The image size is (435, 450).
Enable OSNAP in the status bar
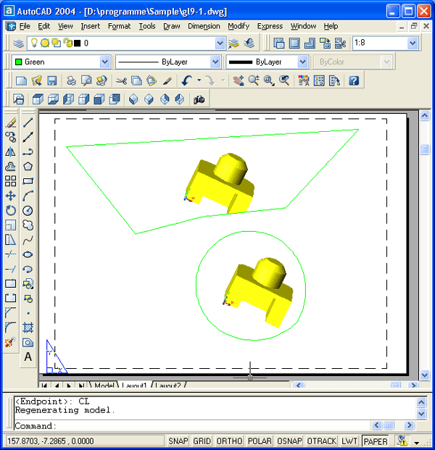[289, 441]
